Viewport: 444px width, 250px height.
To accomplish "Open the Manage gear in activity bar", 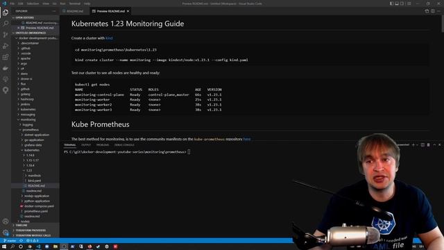I will [6, 233].
